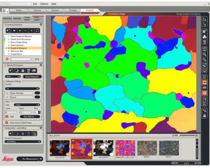Click the Show Histogram button

pos(32,76)
